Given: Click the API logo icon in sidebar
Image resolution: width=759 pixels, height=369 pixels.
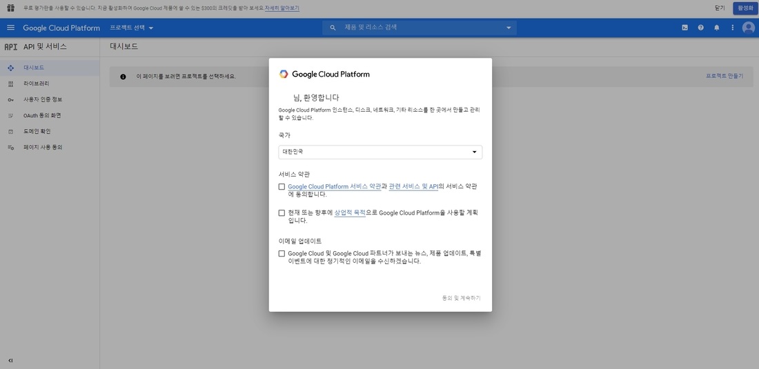Looking at the screenshot, I should 10,47.
